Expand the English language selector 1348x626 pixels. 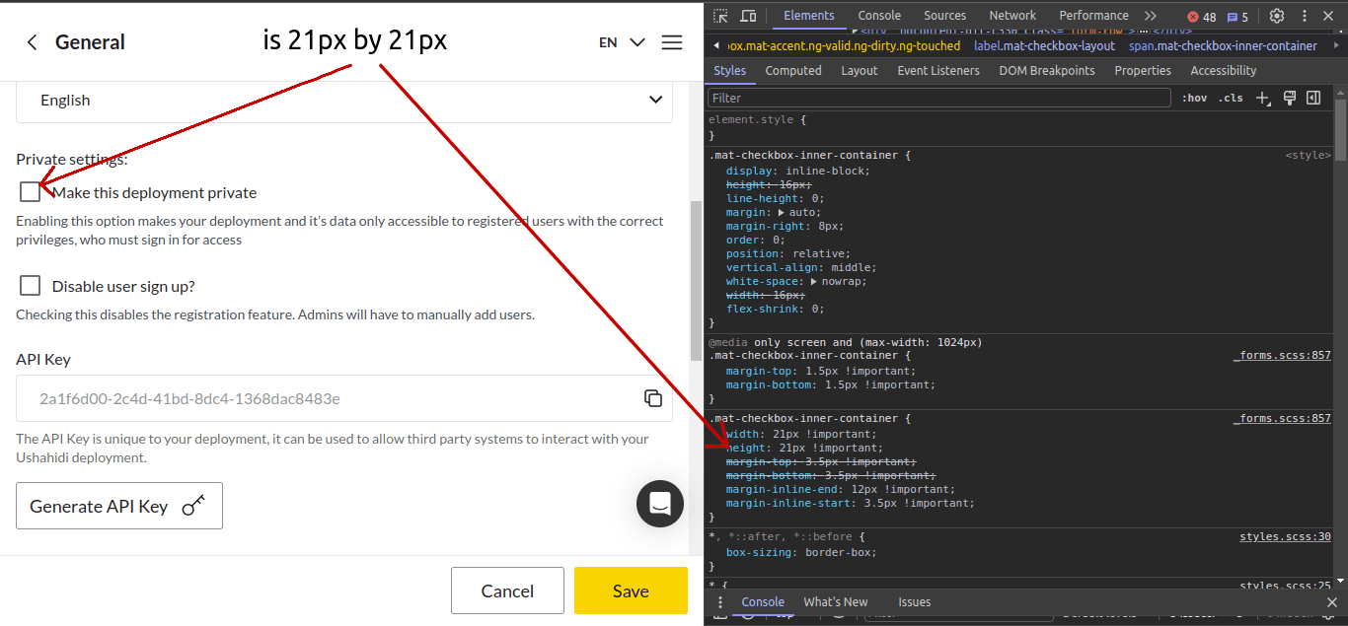coord(343,100)
